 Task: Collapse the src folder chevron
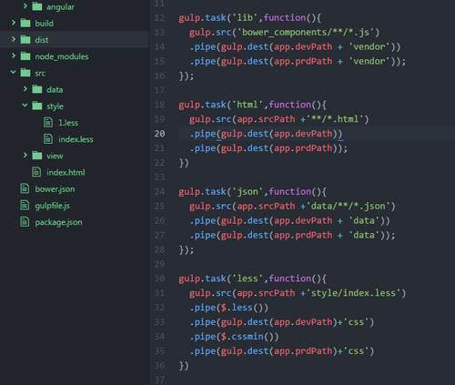point(14,73)
